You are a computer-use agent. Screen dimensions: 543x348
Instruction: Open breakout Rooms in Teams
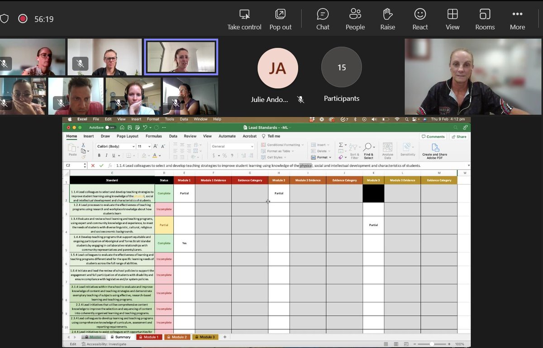[x=485, y=19]
